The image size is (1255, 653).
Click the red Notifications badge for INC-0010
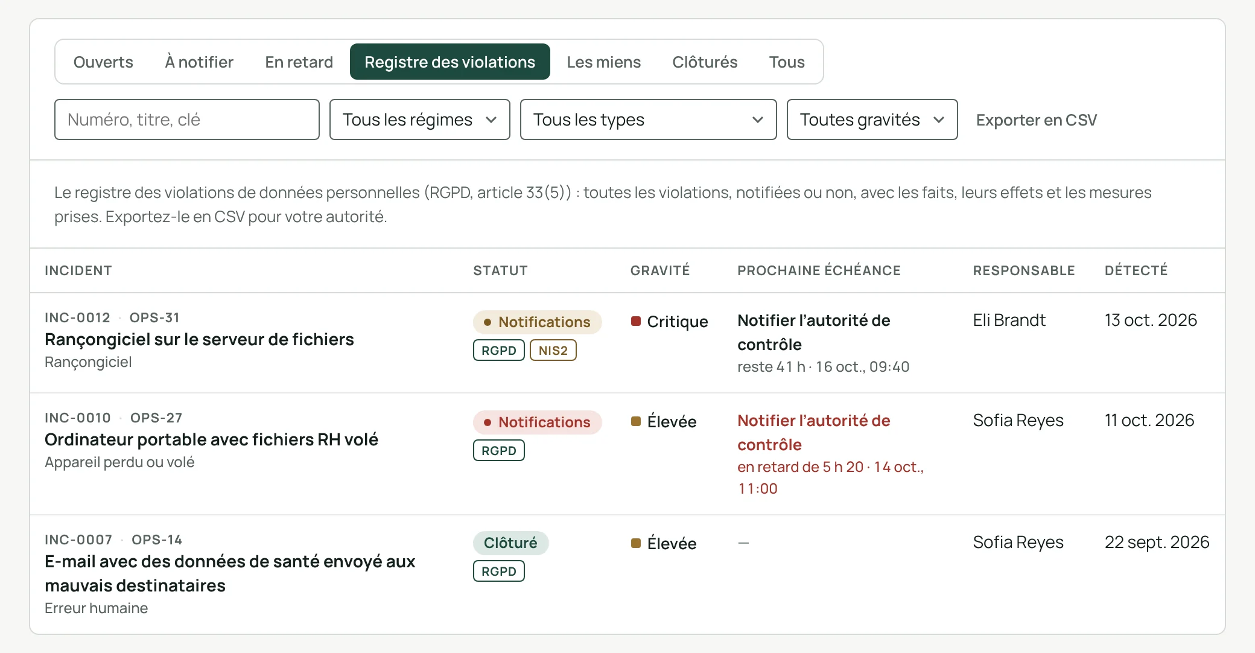click(x=537, y=422)
